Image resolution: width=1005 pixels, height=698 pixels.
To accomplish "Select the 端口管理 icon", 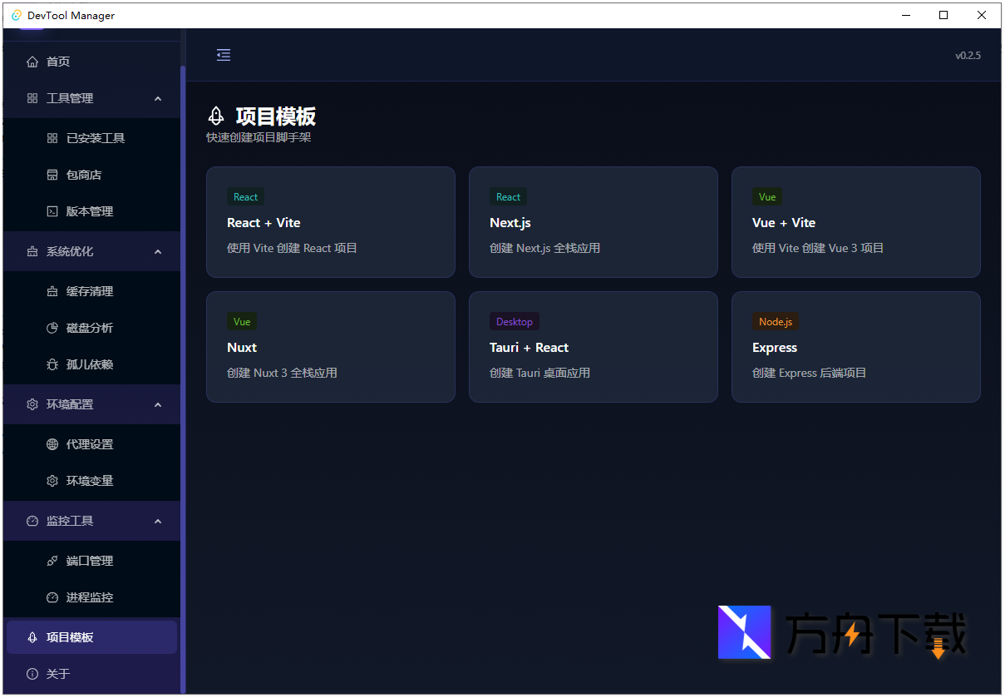I will coord(52,561).
